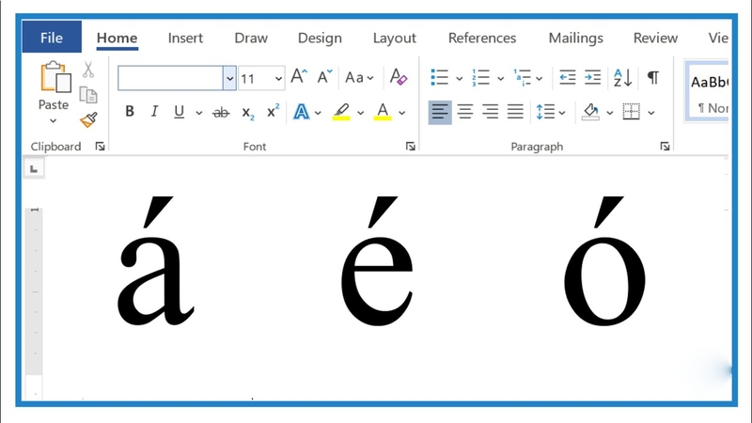Increase paragraph indent
The height and width of the screenshot is (423, 752).
click(592, 77)
